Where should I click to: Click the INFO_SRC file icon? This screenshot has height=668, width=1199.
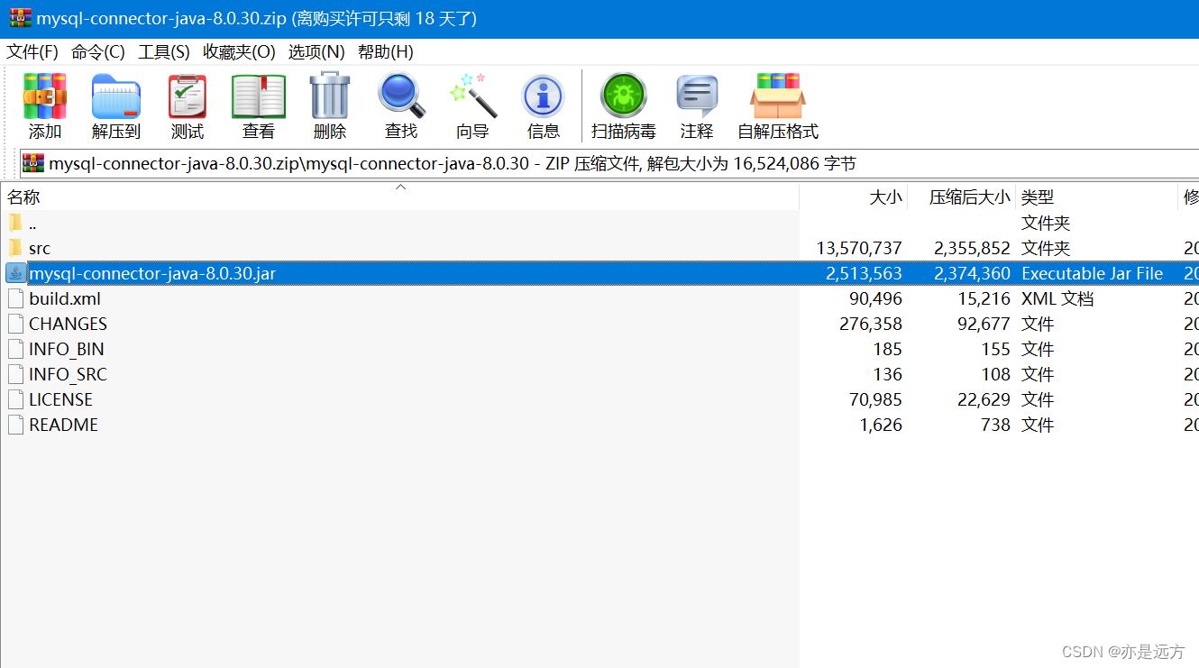[x=15, y=374]
